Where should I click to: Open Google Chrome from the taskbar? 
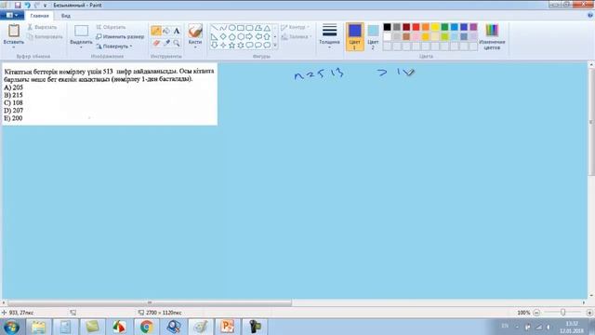click(x=147, y=327)
